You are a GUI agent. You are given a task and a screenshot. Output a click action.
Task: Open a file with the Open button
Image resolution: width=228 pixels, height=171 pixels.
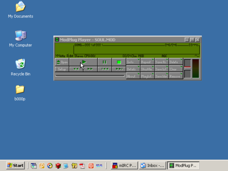(62, 62)
